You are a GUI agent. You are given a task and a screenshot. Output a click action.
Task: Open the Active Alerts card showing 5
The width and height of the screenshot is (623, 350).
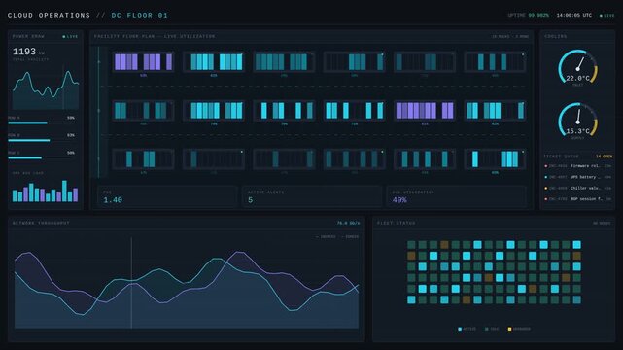pyautogui.click(x=312, y=196)
